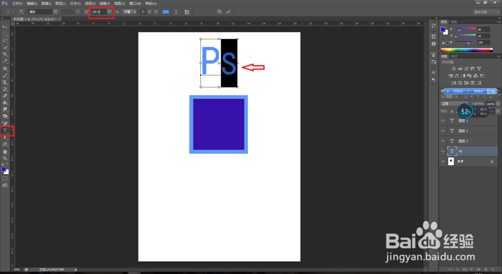The height and width of the screenshot is (274, 502).
Task: Select the Eraser tool
Action: click(5, 96)
